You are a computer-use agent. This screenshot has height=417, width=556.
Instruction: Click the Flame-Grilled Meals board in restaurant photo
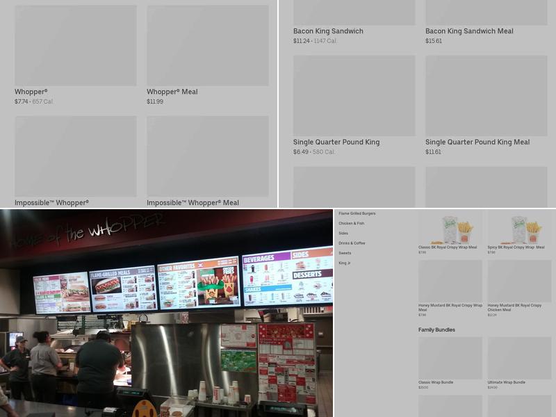point(124,288)
